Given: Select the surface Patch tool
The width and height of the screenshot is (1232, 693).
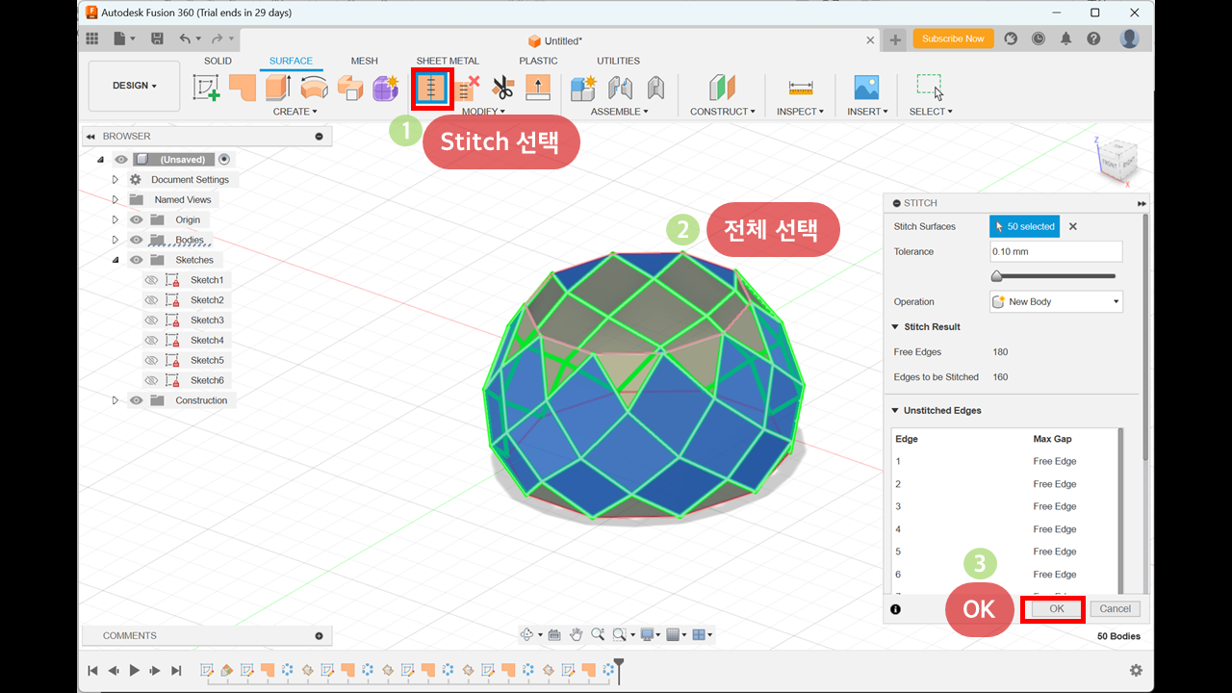Looking at the screenshot, I should (243, 88).
